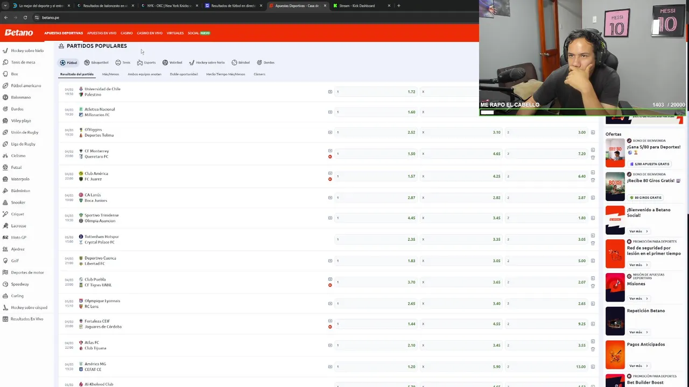Image resolution: width=689 pixels, height=387 pixels.
Task: Pick home win odds 1.72 Universidad de Chile
Action: point(377,92)
